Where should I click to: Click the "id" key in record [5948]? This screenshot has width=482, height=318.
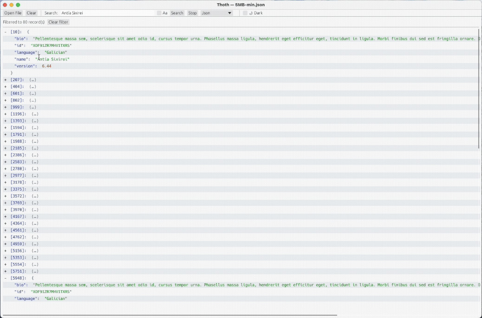point(20,292)
